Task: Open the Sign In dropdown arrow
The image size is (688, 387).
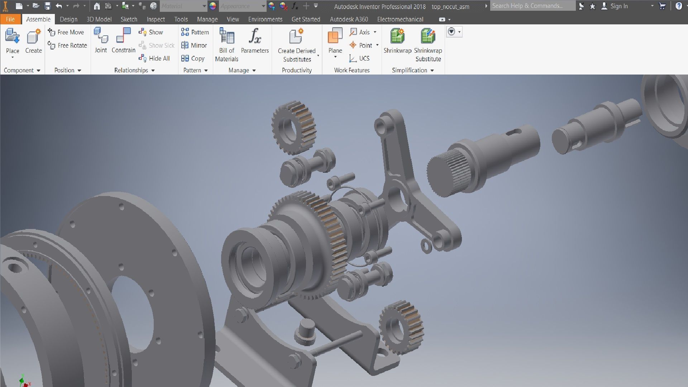Action: click(x=652, y=6)
